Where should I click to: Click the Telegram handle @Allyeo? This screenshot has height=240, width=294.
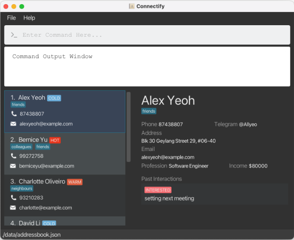pos(248,124)
